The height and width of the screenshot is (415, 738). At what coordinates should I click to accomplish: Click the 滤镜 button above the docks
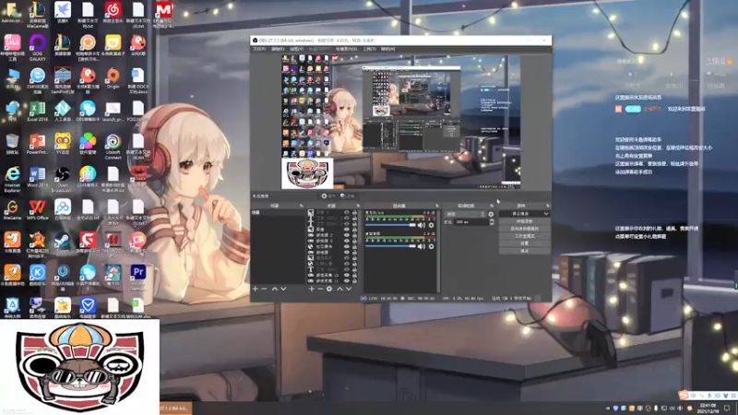(x=348, y=196)
